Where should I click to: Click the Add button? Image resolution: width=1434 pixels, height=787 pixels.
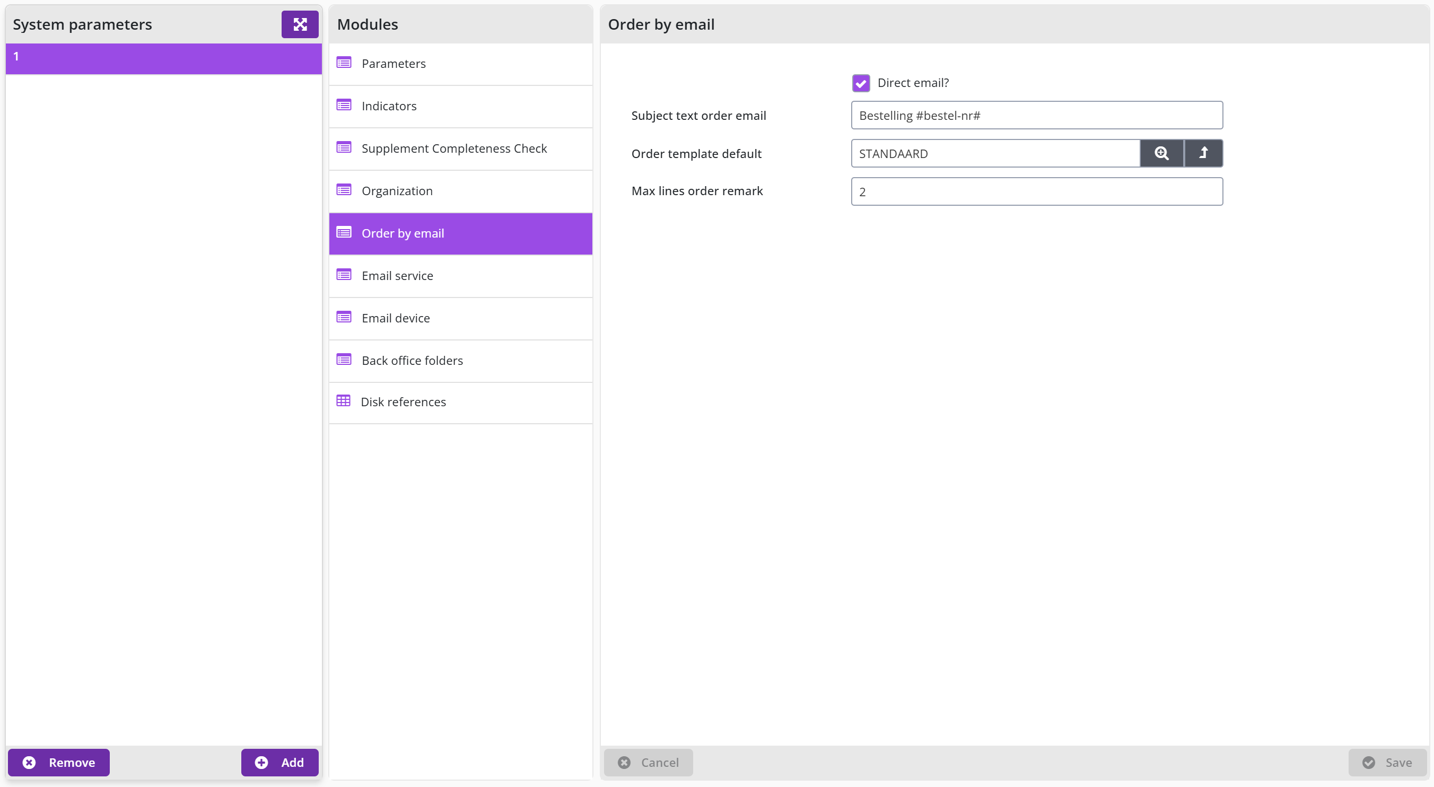(x=279, y=762)
